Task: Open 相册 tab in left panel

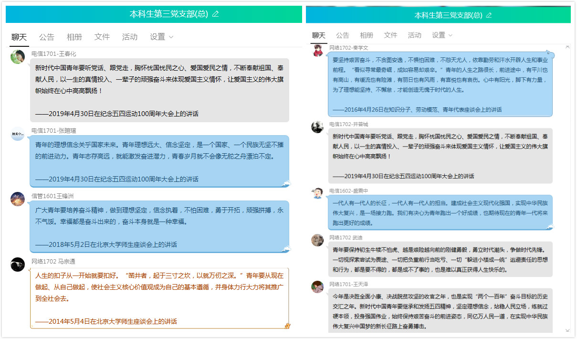Action: 74,37
